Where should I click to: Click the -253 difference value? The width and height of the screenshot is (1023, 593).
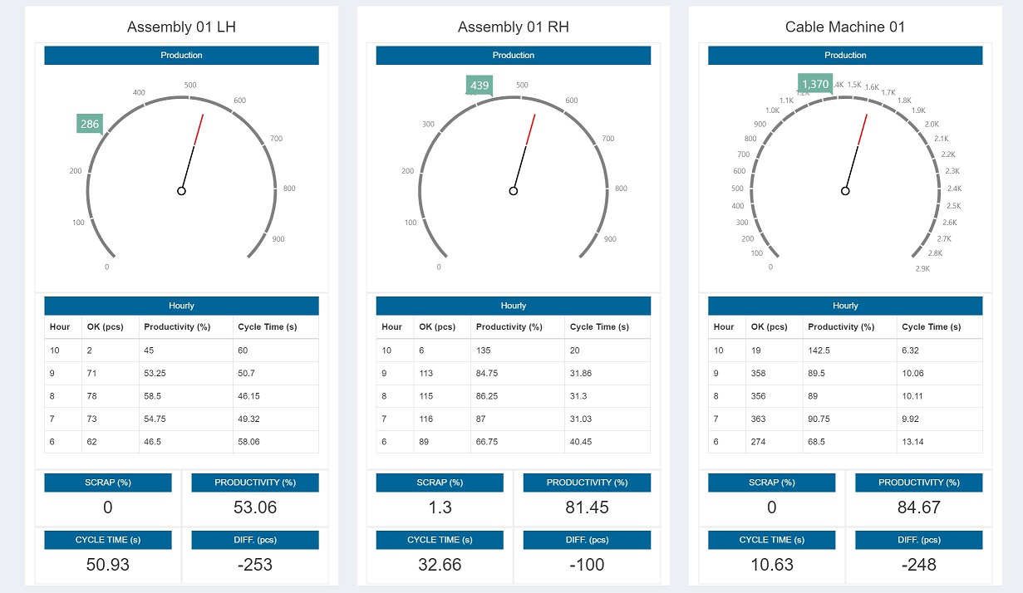[255, 565]
